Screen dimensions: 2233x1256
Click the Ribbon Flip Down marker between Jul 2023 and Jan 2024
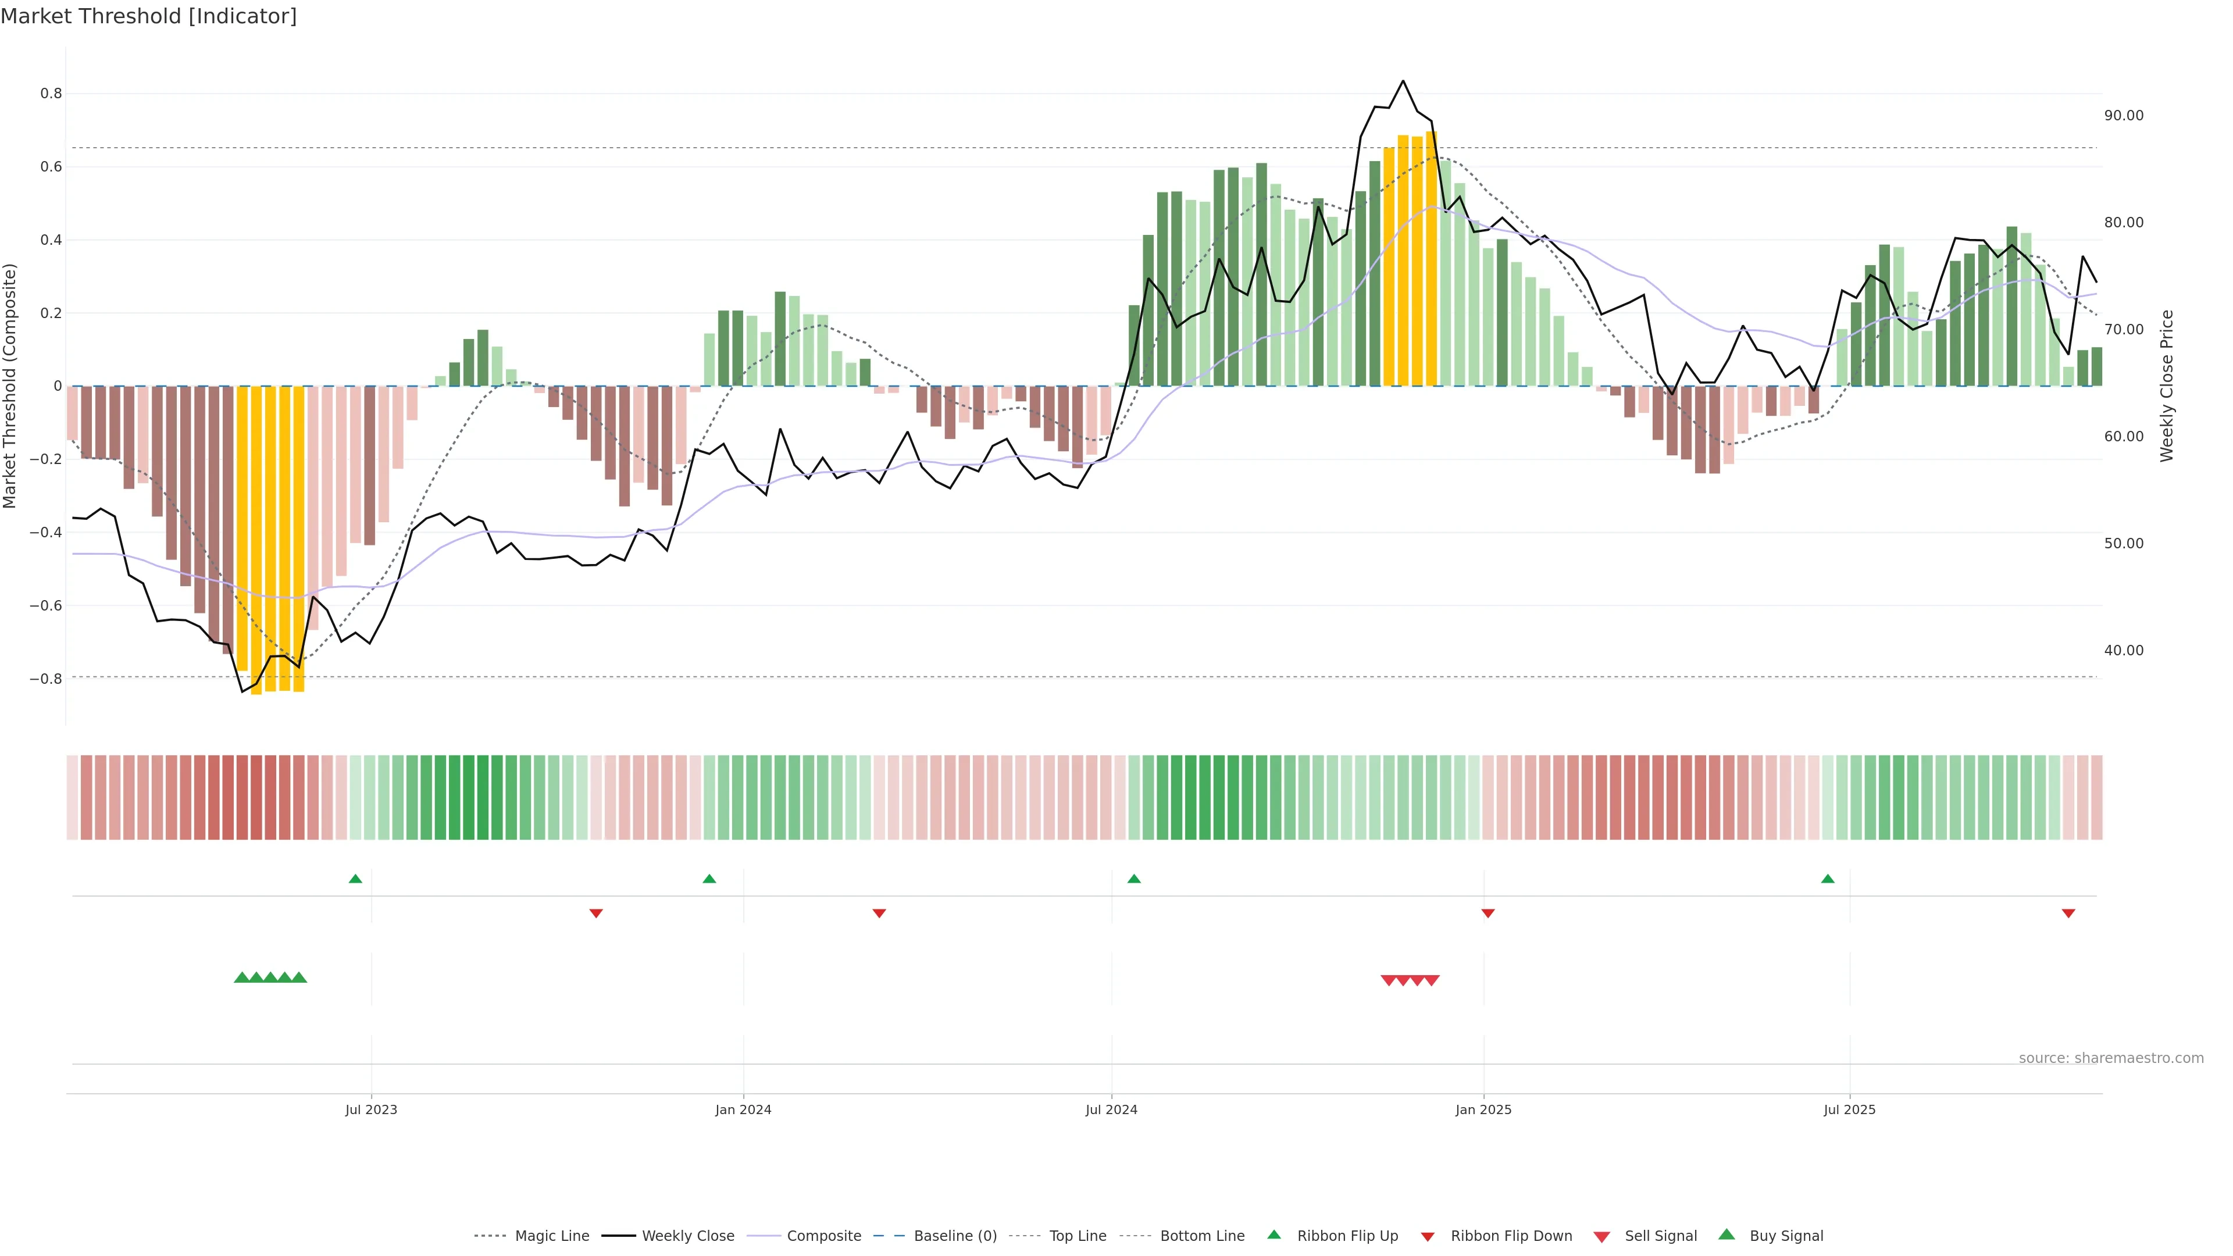point(597,913)
